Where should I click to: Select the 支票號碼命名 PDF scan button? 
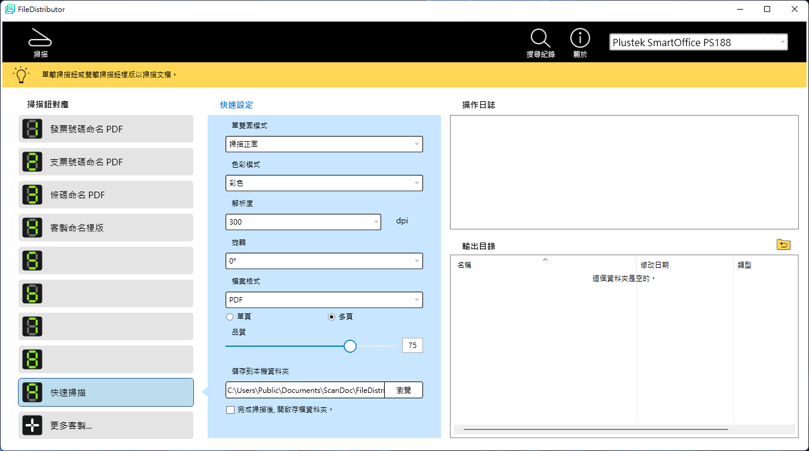106,162
